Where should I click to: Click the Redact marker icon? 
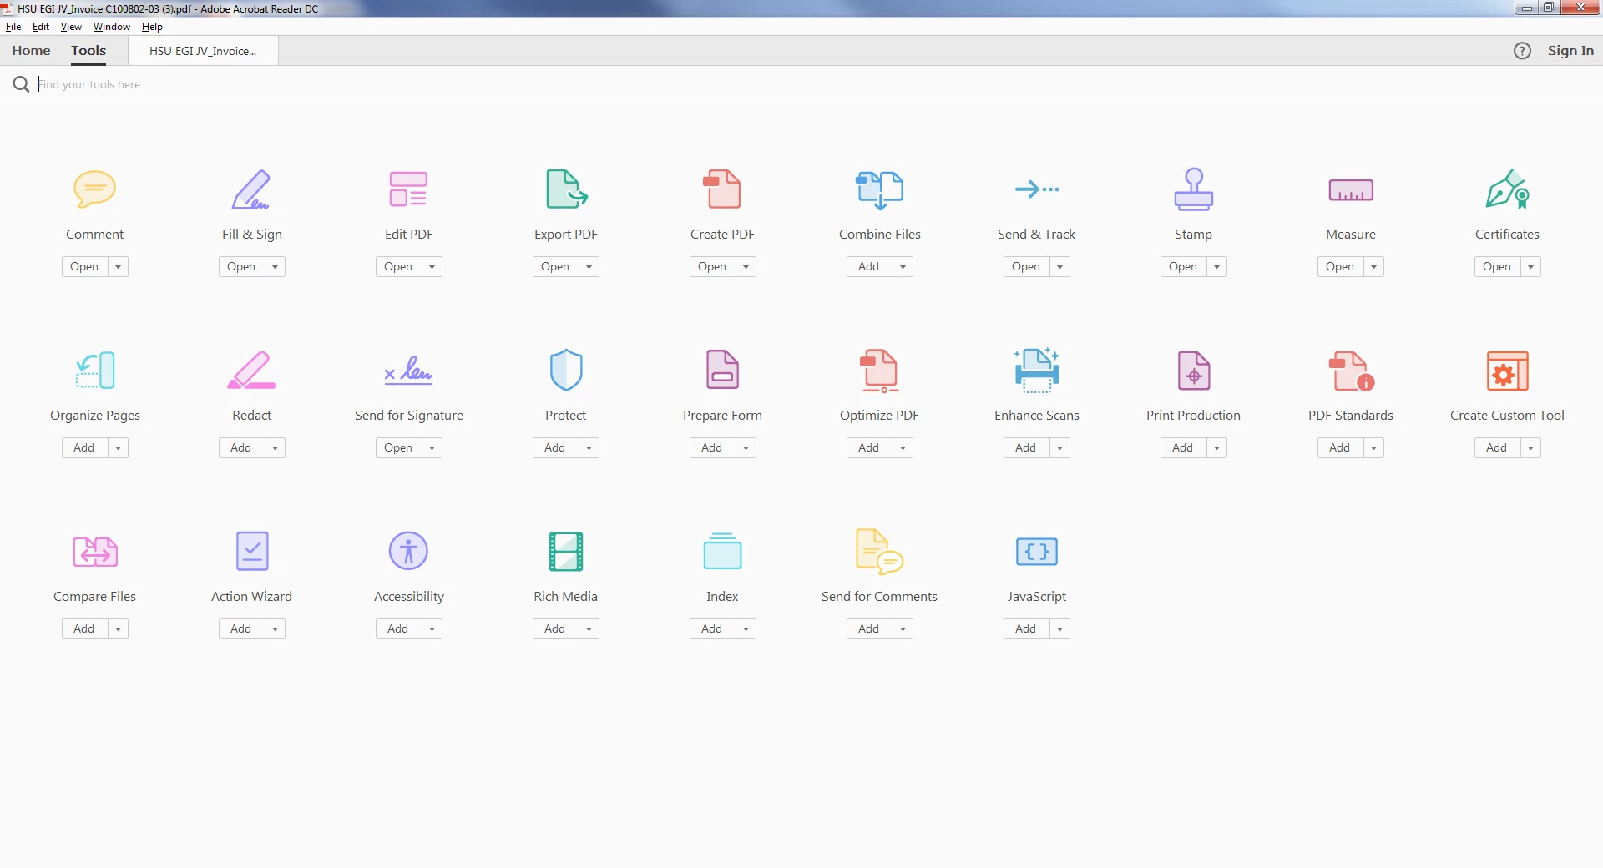click(251, 371)
